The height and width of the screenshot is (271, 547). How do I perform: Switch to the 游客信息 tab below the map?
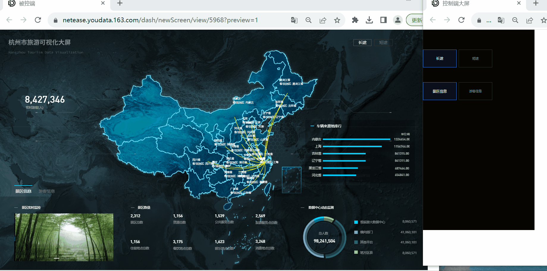[47, 191]
